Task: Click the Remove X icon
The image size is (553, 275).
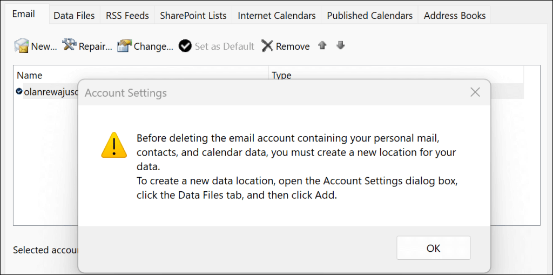Action: coord(267,46)
